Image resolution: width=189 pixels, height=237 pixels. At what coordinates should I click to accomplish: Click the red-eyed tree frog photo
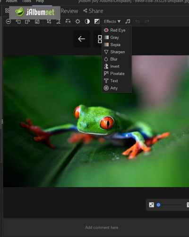96,121
